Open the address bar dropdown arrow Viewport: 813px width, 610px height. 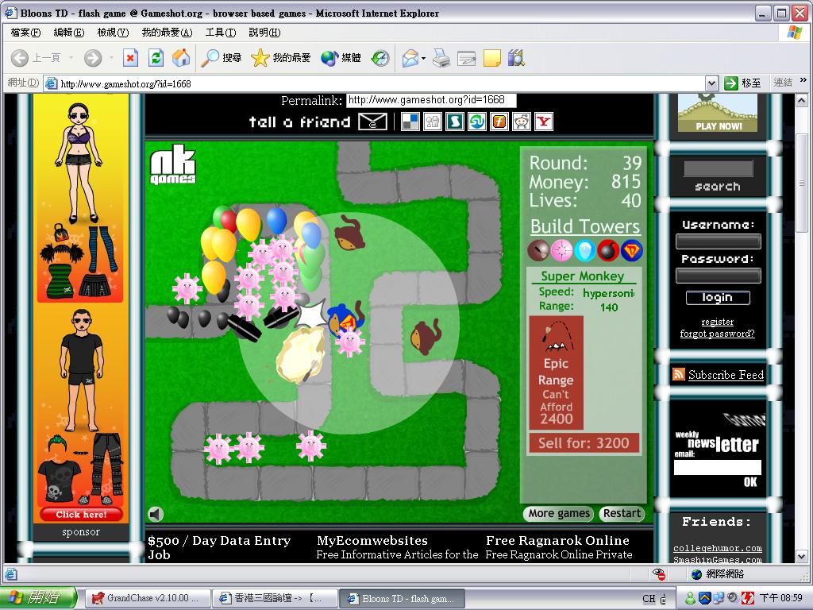pyautogui.click(x=711, y=83)
